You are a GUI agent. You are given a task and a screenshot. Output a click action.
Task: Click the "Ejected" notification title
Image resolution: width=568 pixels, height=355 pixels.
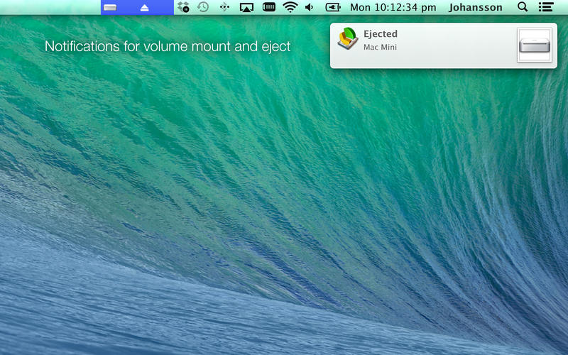tap(381, 34)
